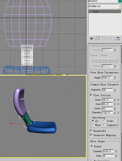
Task: Click Segments spinner arrows
Action: [x=115, y=90]
